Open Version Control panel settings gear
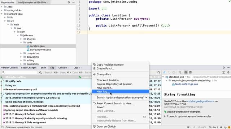The height and width of the screenshot is (129, 231). click(224, 68)
